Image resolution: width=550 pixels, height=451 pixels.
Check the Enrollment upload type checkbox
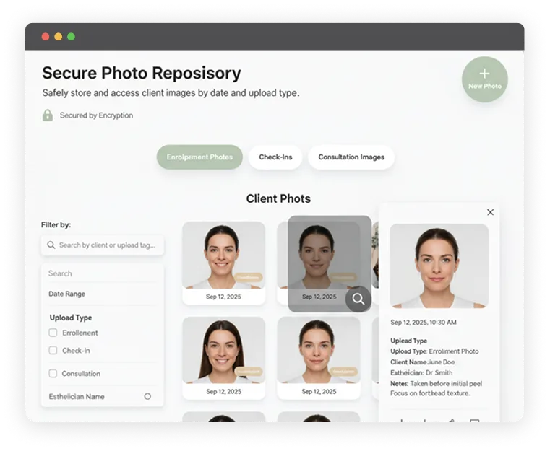53,333
